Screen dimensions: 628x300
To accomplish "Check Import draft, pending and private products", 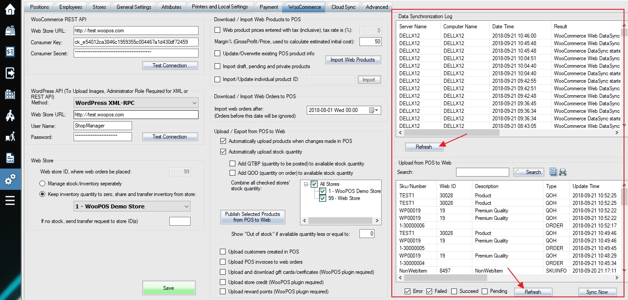I will click(x=217, y=66).
